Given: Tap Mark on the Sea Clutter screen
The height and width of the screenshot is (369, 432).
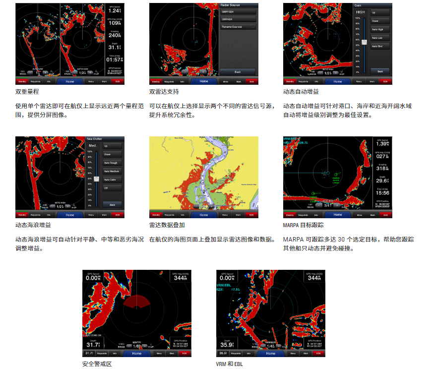Looking at the screenshot, I should coord(105,215).
